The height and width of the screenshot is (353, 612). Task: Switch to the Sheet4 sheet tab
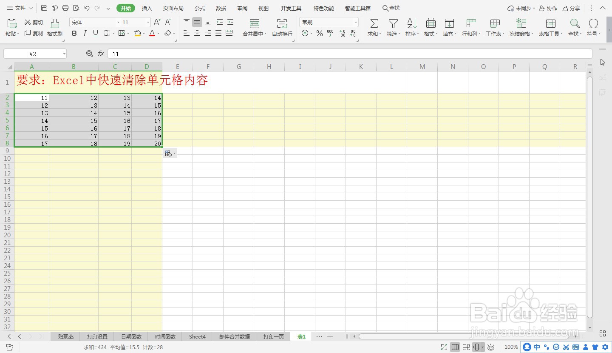point(197,336)
